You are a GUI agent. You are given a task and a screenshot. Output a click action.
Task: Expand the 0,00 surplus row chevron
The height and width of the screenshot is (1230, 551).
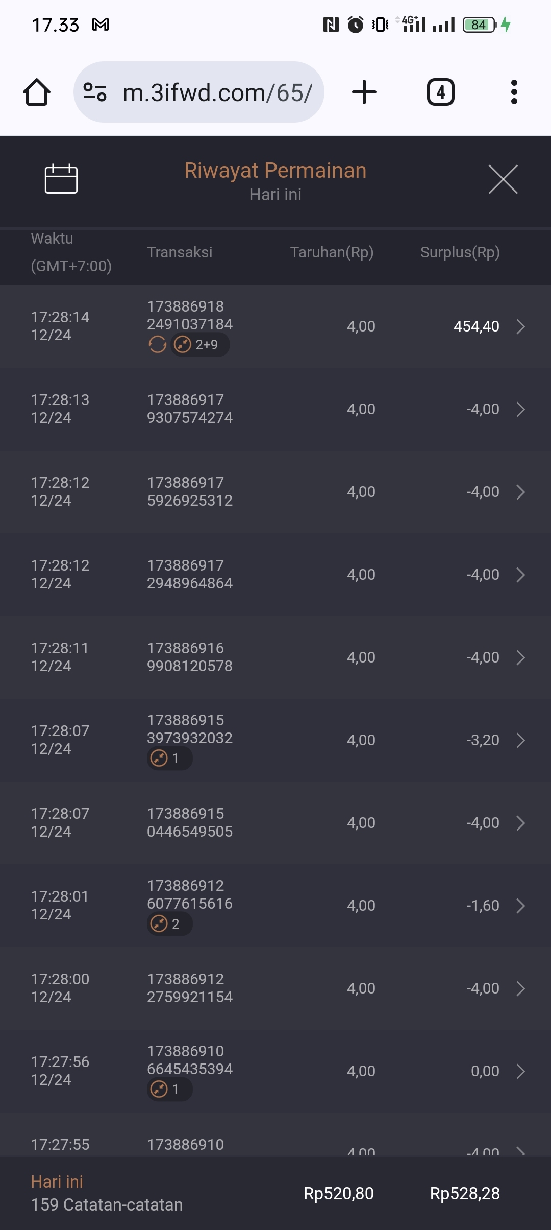(x=520, y=1071)
